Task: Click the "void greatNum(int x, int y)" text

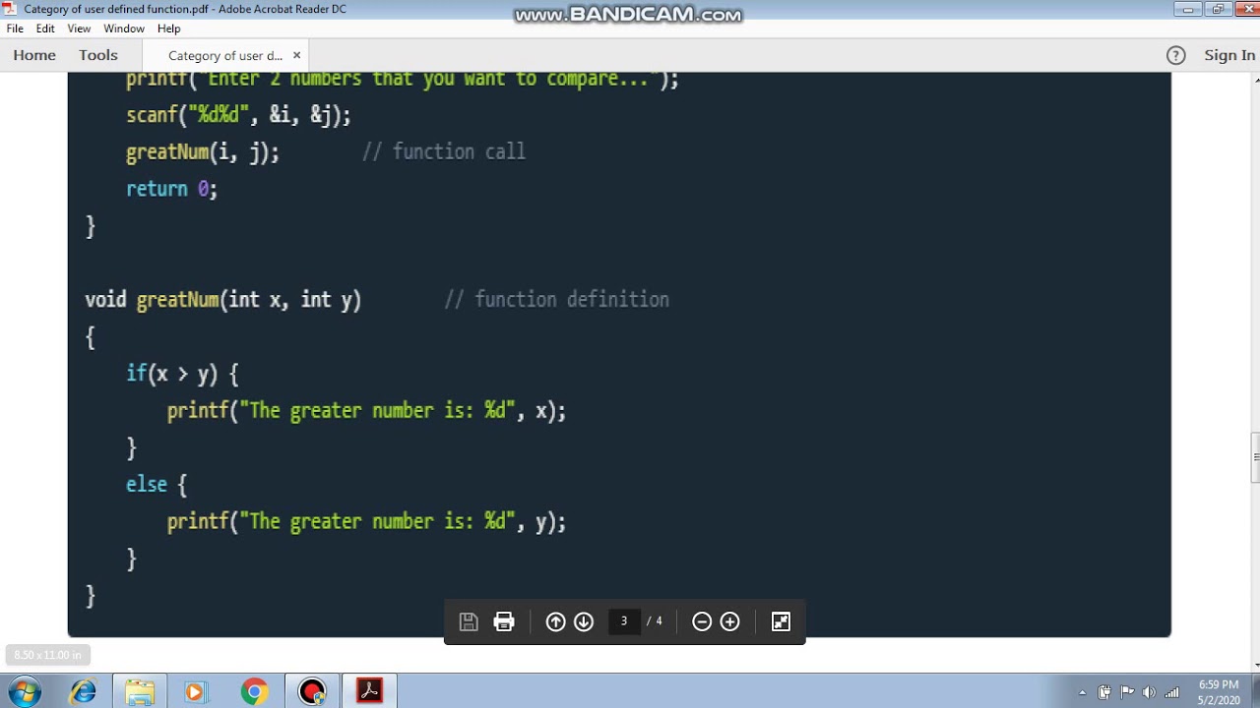Action: [x=223, y=300]
